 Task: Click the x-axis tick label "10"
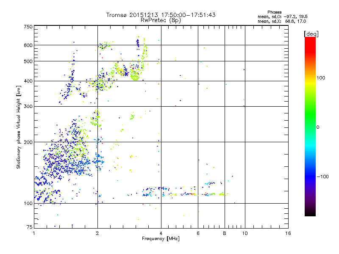tap(245, 233)
